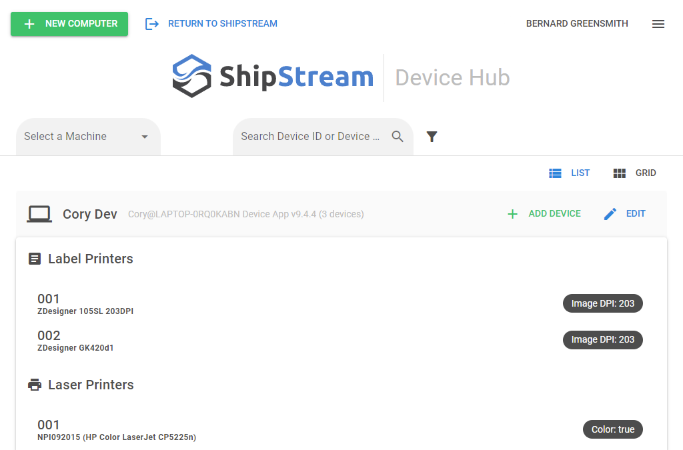Edit the Cory Dev computer
The height and width of the screenshot is (450, 683).
pos(624,214)
